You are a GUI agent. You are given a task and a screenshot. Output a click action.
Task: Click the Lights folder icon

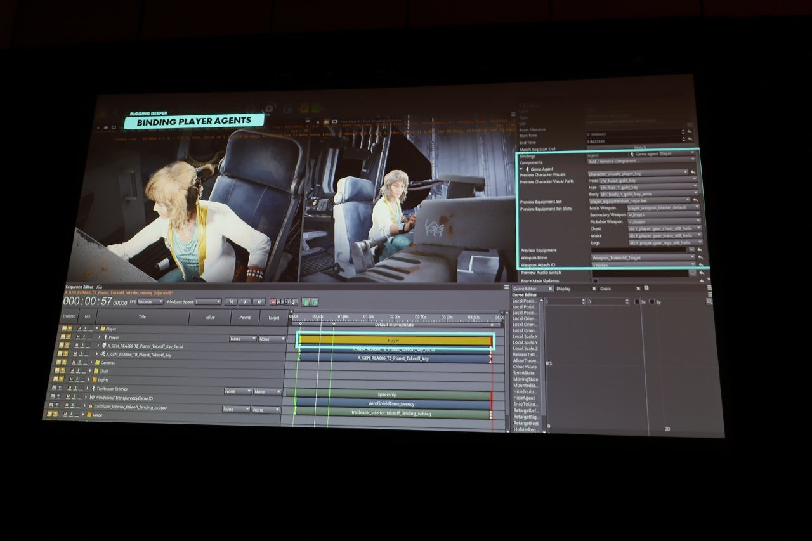95,380
